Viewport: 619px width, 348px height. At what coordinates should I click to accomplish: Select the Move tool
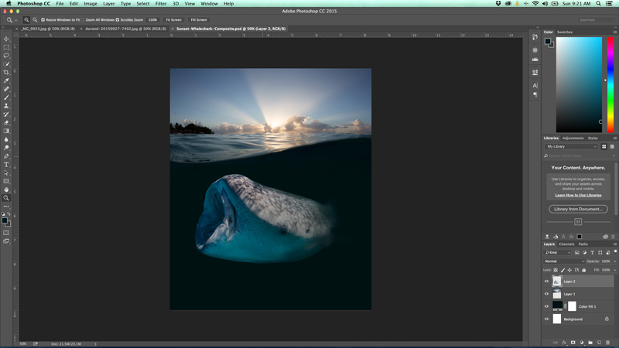(6, 39)
